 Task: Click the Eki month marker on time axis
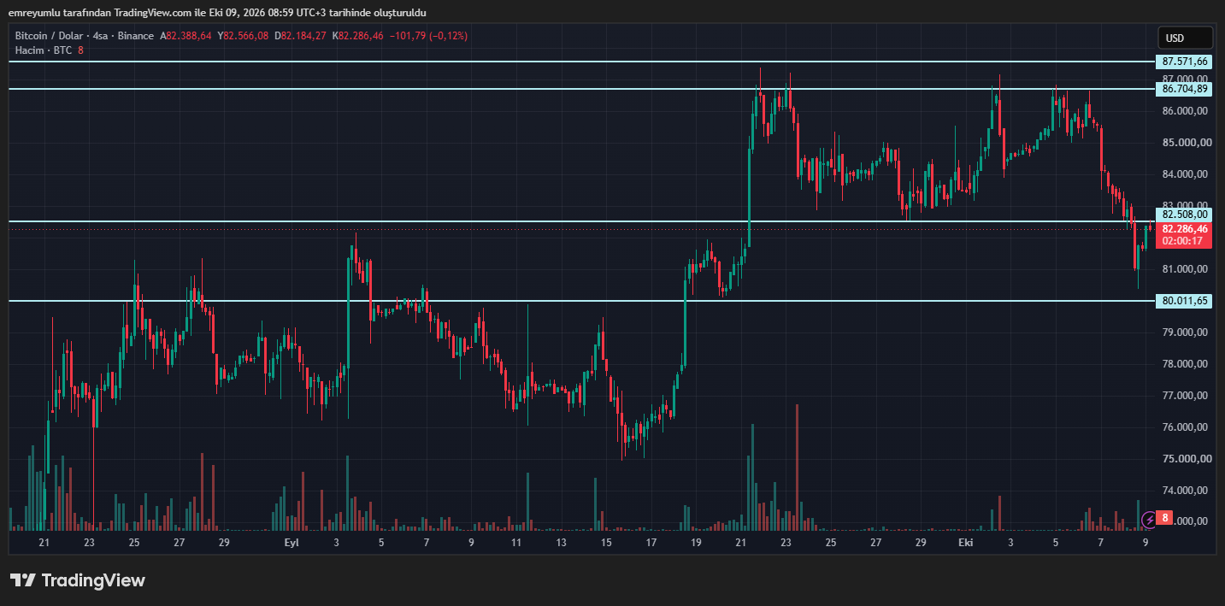966,543
